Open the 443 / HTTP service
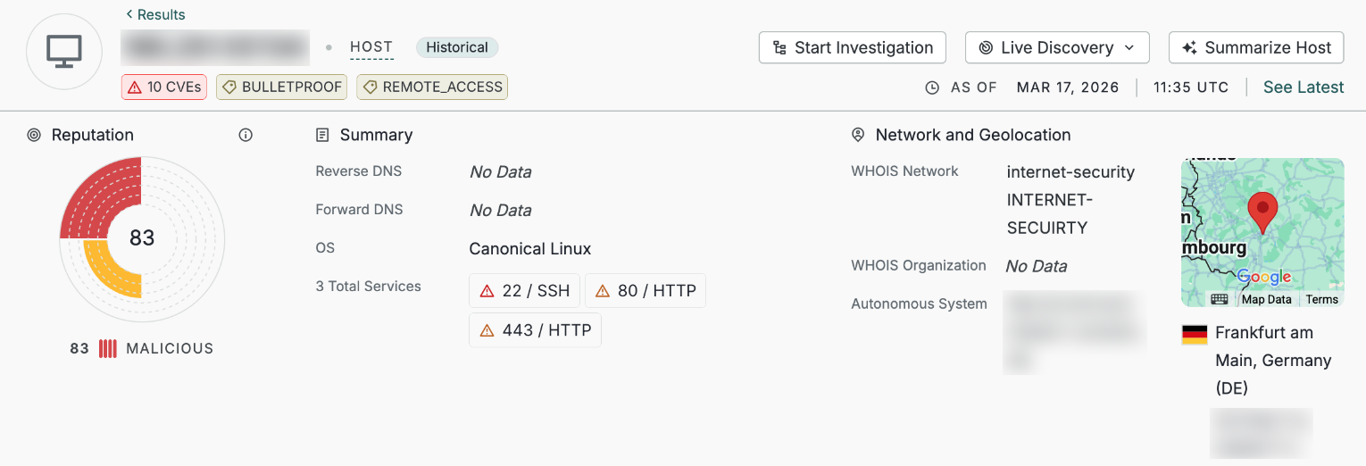Viewport: 1366px width, 466px height. click(x=536, y=330)
